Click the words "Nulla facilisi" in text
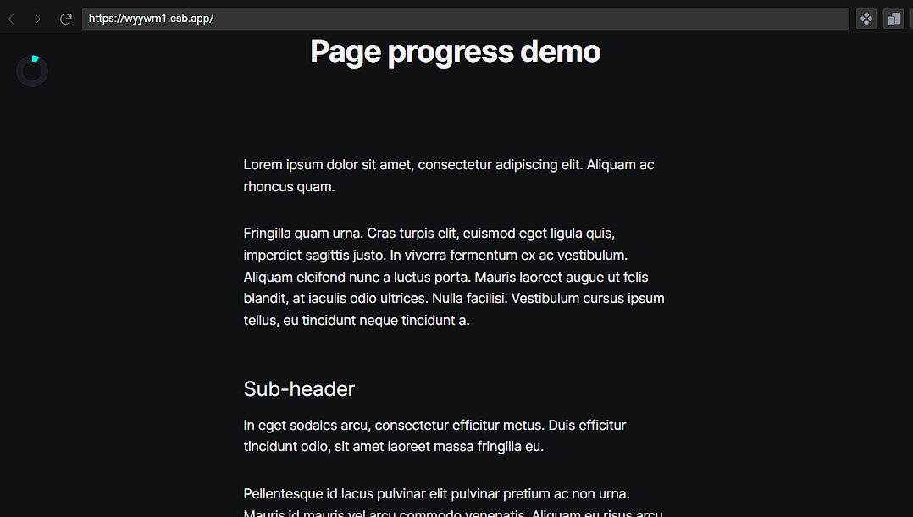913x517 pixels. [470, 299]
